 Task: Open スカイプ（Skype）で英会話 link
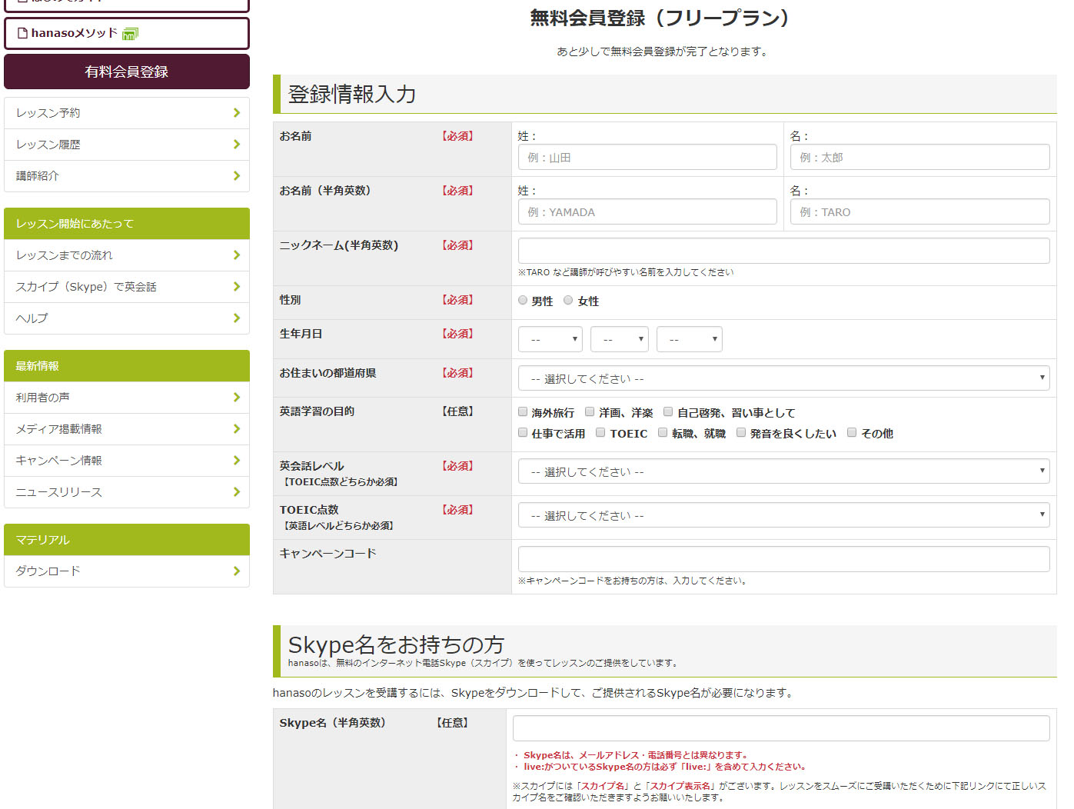(127, 287)
